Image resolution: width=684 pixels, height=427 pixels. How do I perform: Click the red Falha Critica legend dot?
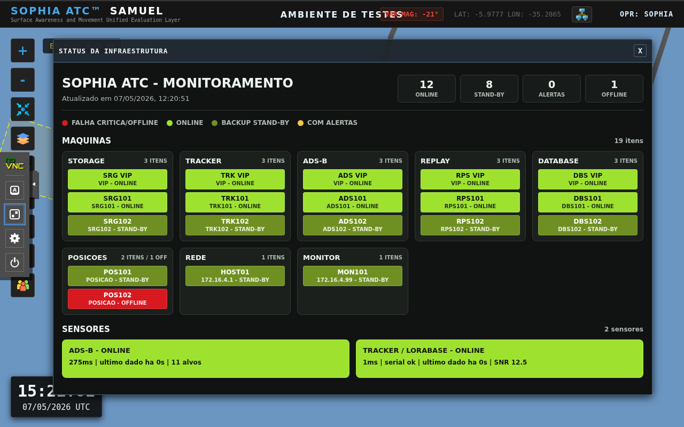[65, 123]
